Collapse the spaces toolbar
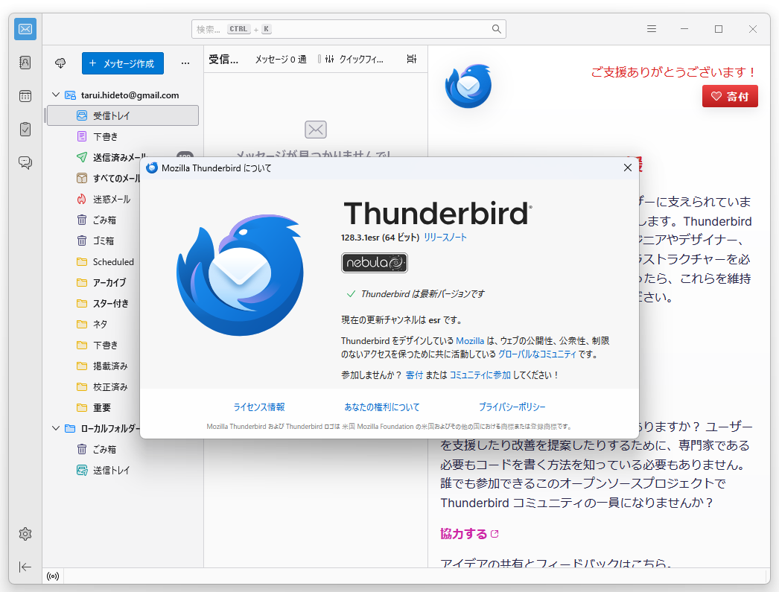Screen dimensions: 779x592 point(25,567)
